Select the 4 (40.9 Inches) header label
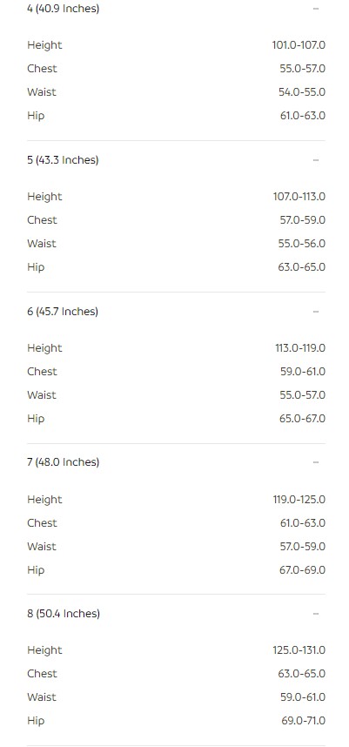Screen dimensions: 349x747 tap(64, 9)
